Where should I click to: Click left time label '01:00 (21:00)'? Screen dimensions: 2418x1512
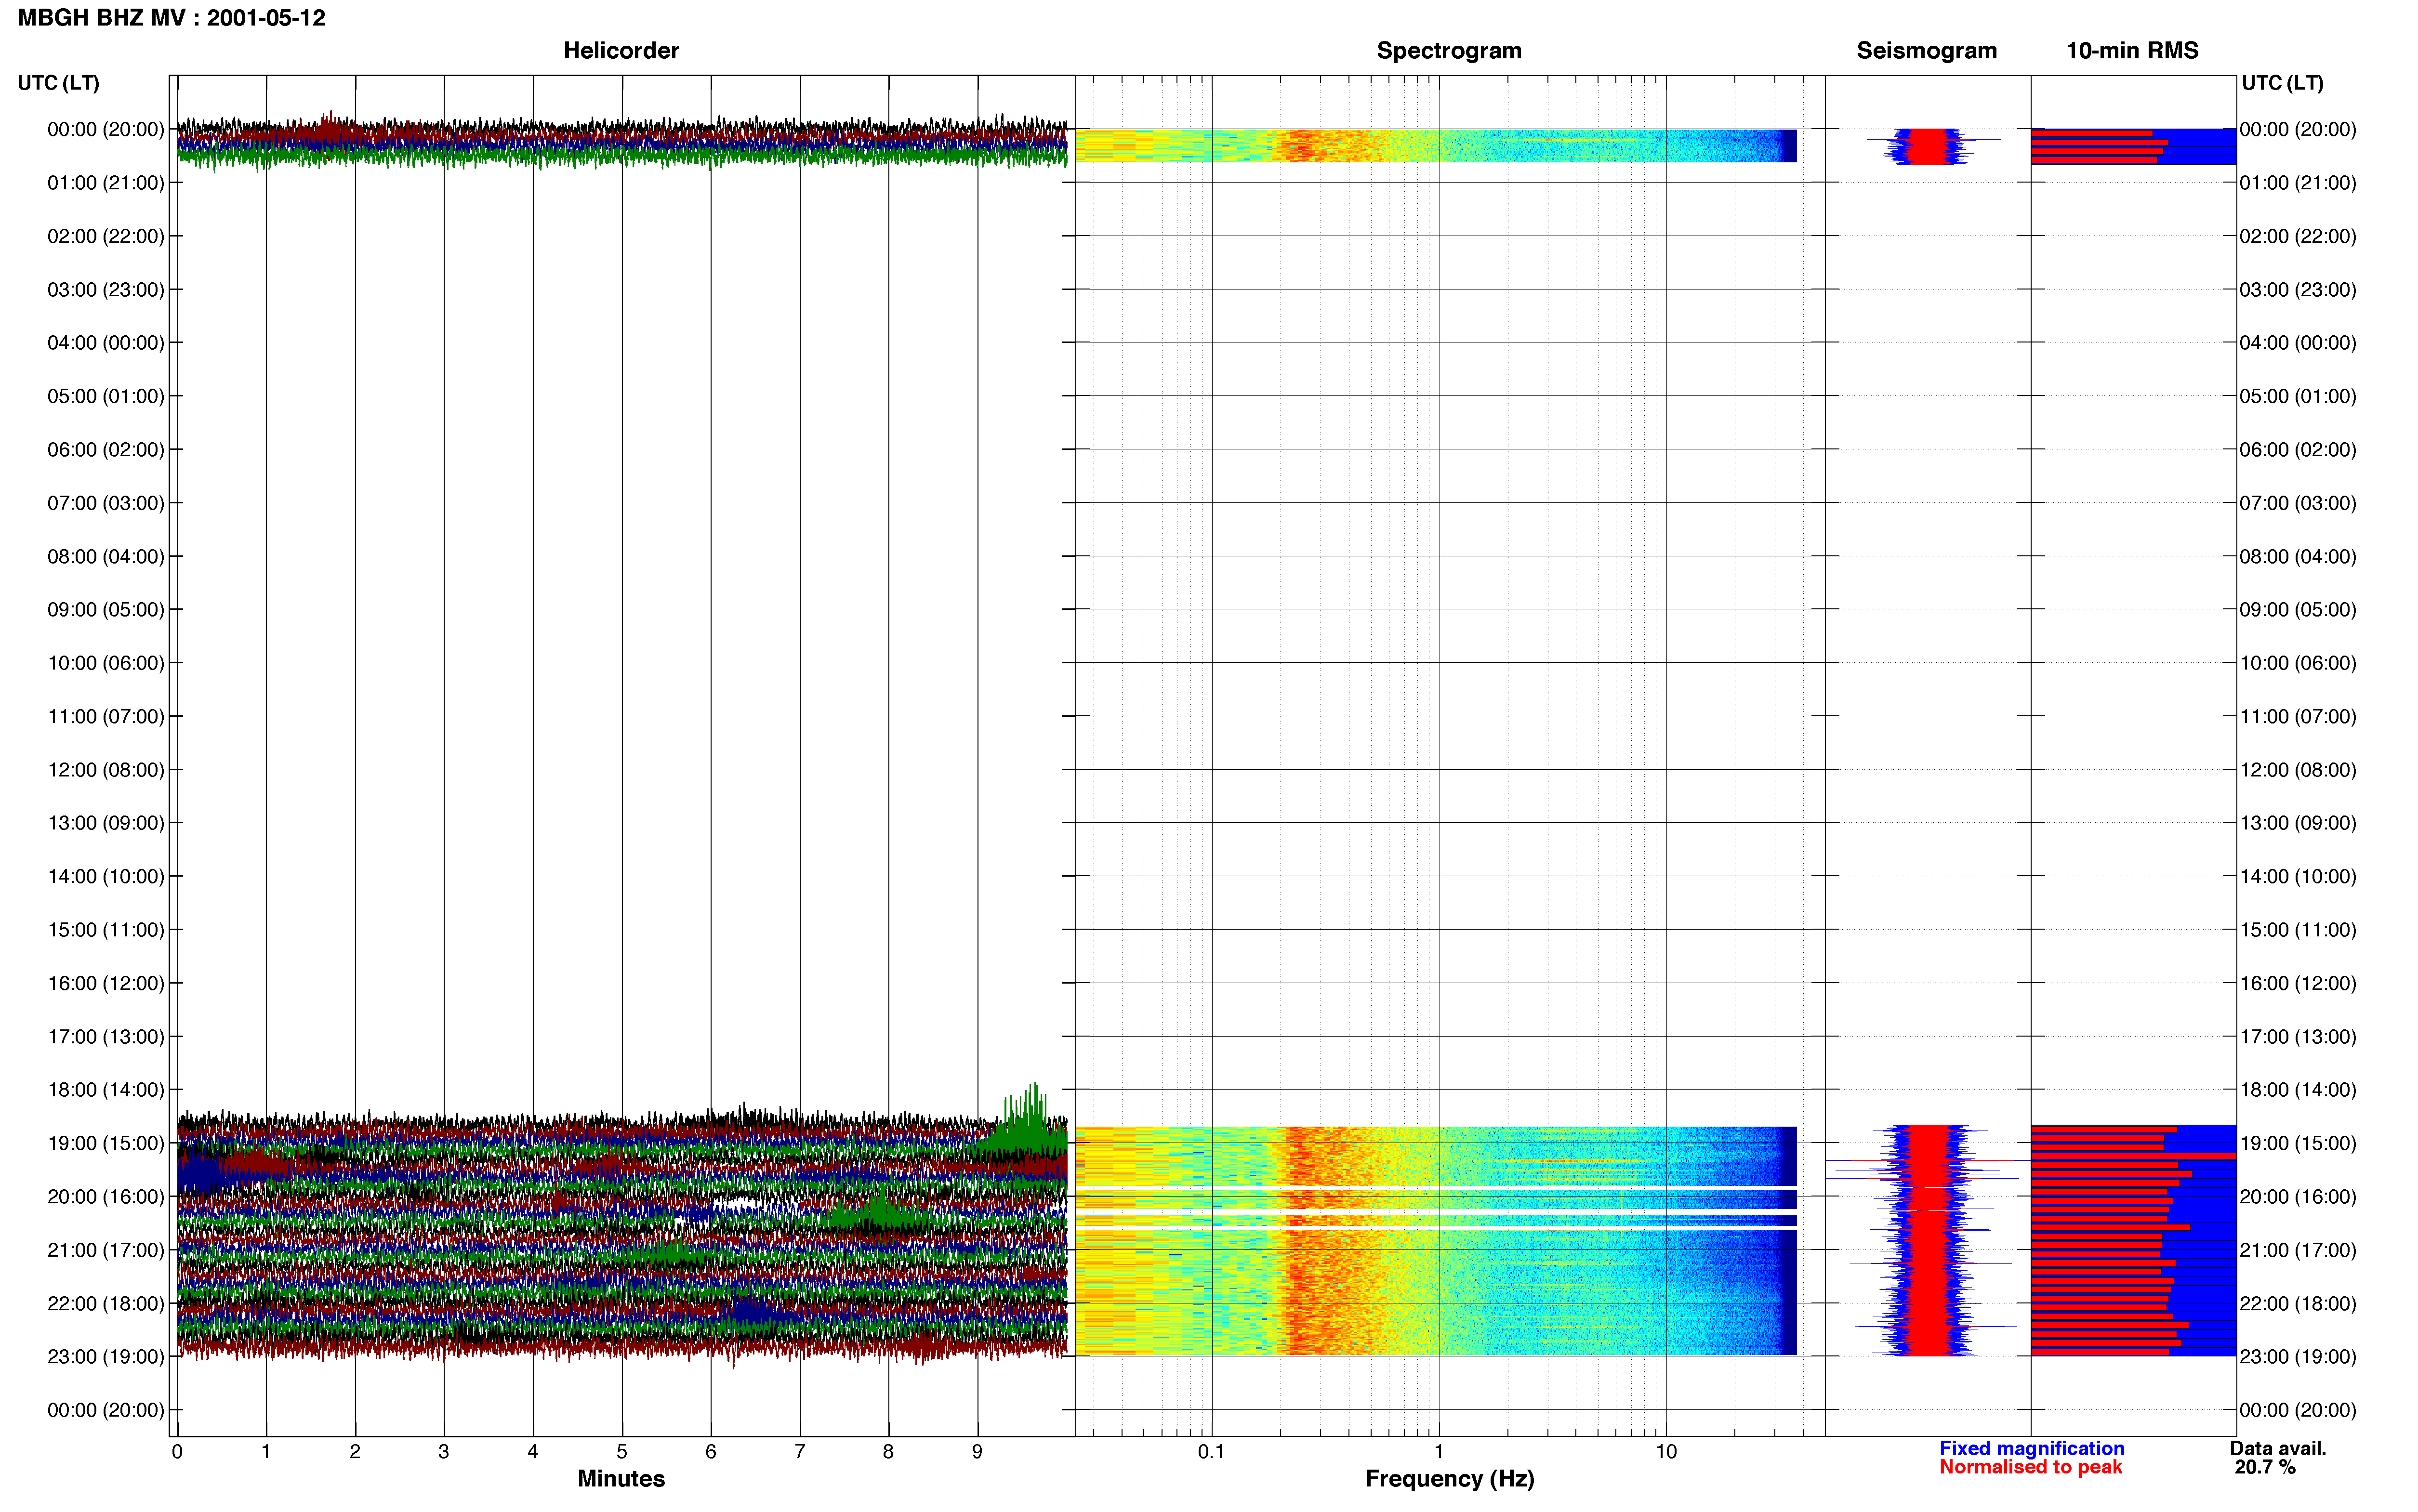(106, 183)
